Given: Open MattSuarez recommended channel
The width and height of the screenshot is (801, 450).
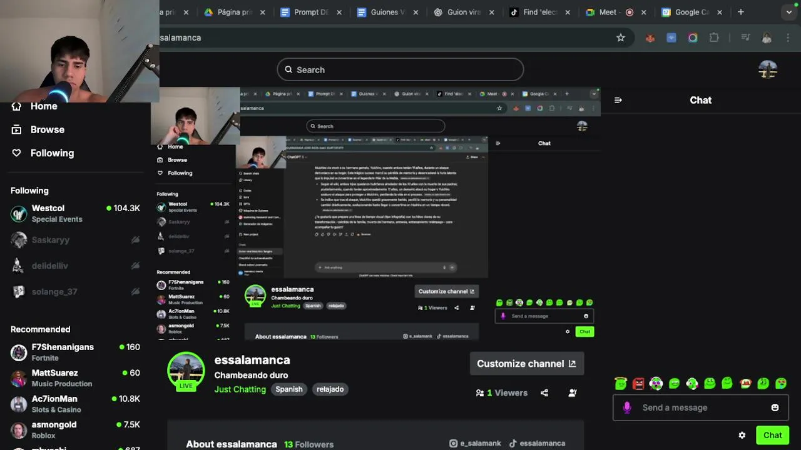Looking at the screenshot, I should tap(75, 378).
